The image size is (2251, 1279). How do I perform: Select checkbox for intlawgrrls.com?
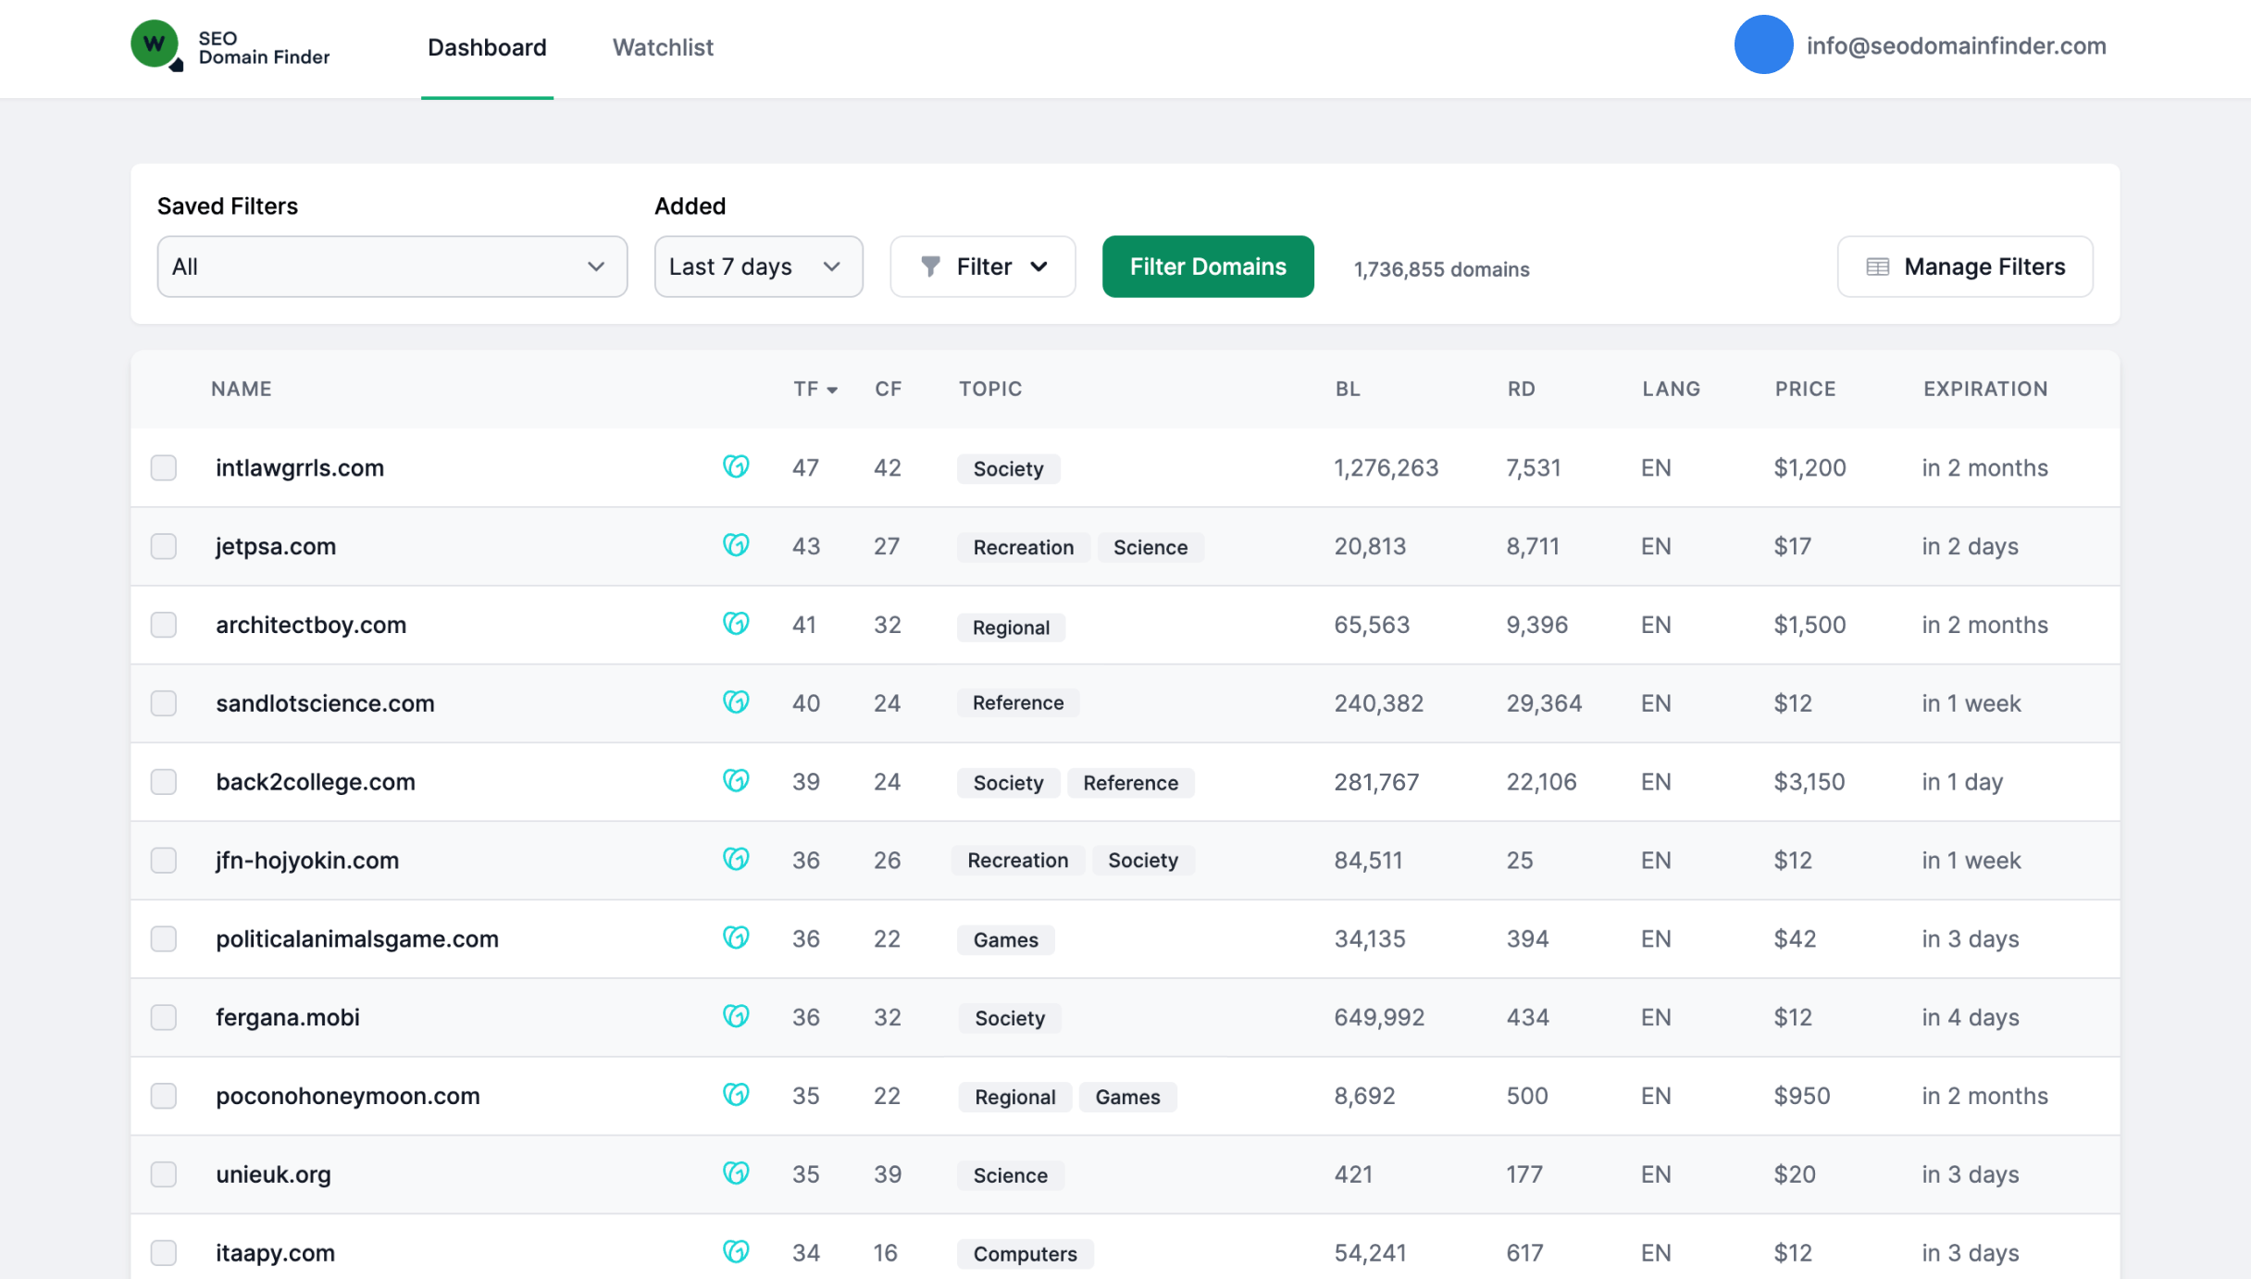click(164, 467)
